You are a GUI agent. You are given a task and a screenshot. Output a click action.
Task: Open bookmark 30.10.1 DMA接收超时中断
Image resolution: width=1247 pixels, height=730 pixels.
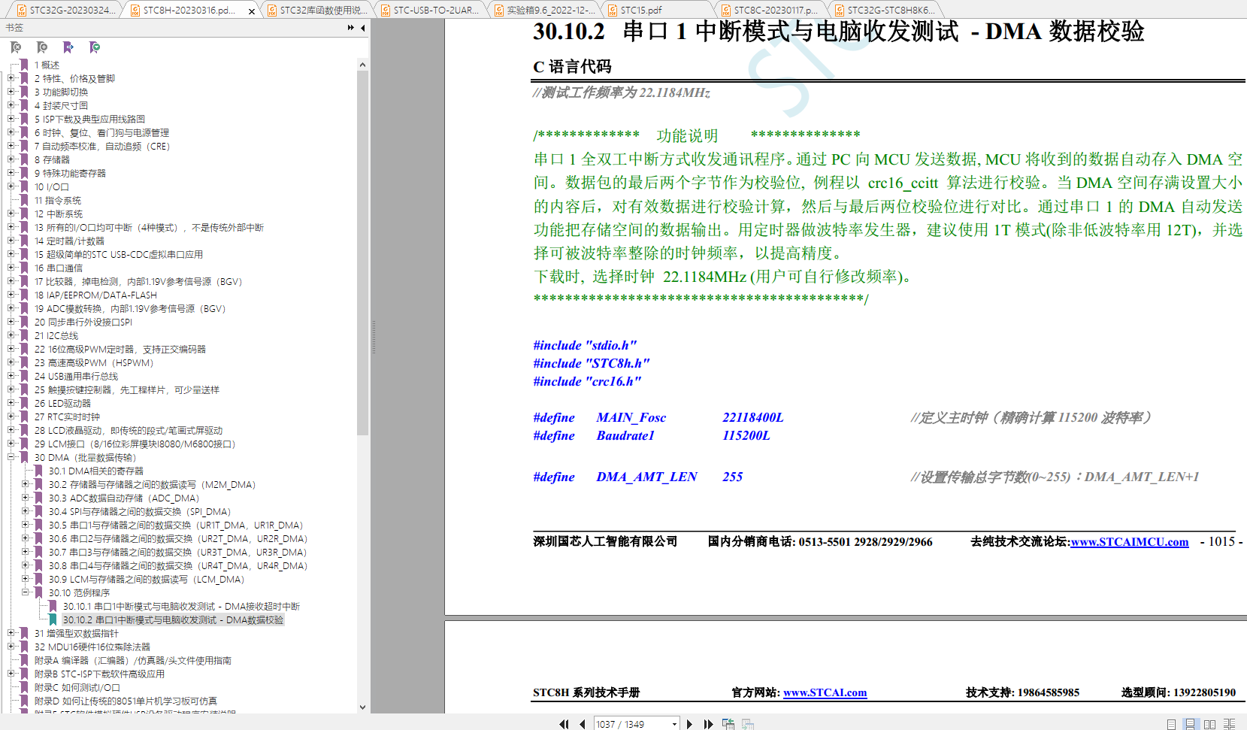[x=181, y=606]
